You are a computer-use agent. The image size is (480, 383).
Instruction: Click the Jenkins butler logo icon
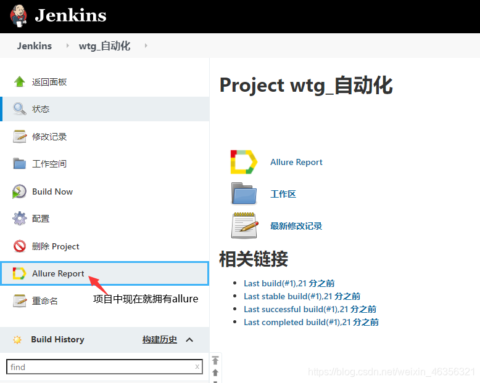[19, 16]
